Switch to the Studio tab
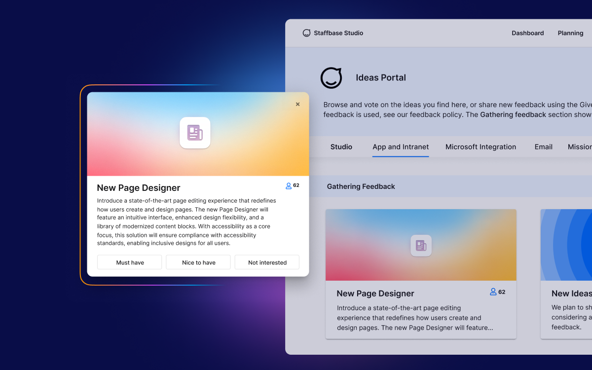 point(341,147)
